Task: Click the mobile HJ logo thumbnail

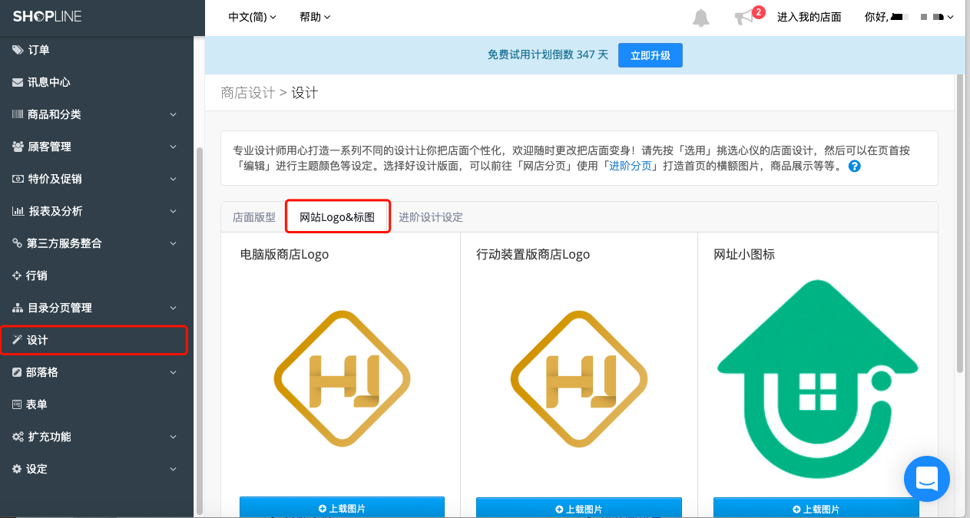Action: coord(579,378)
